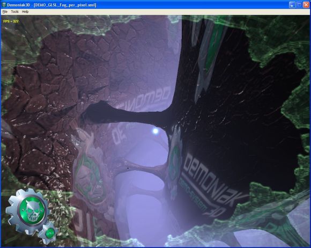
Task: Maximize the Demoniak3D window
Action: (x=299, y=5)
